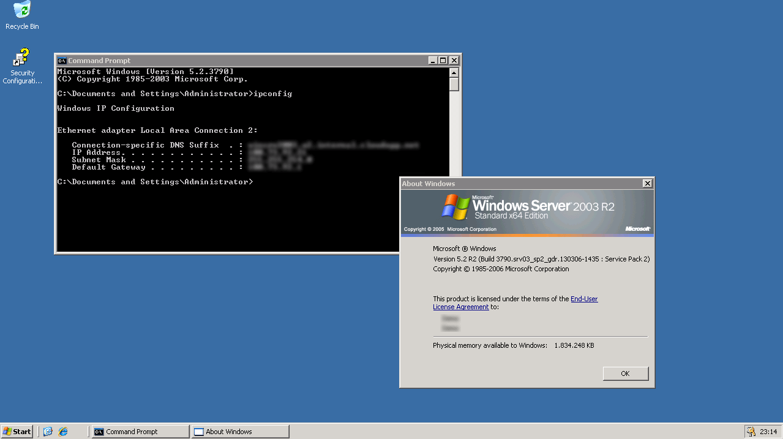Click the Command Prompt vertical scroll thumb
The height and width of the screenshot is (439, 783).
click(454, 84)
